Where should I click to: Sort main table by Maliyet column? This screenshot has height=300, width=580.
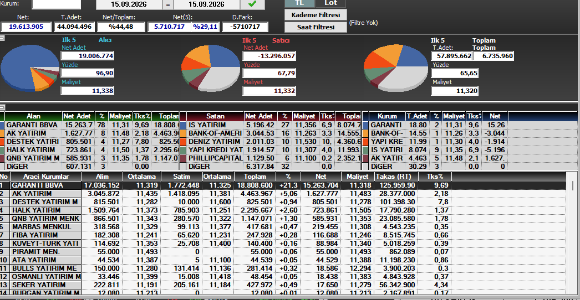click(358, 177)
